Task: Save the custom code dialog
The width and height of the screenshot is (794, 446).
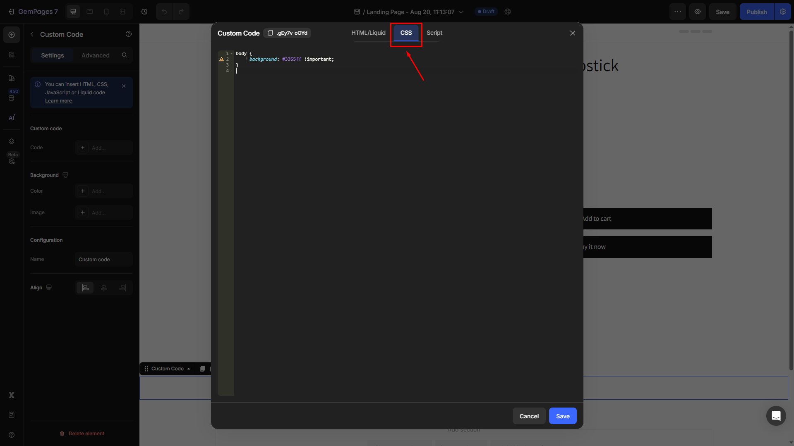Action: 563,416
